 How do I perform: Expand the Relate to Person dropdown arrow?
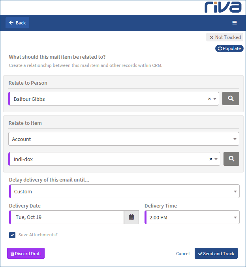215,99
